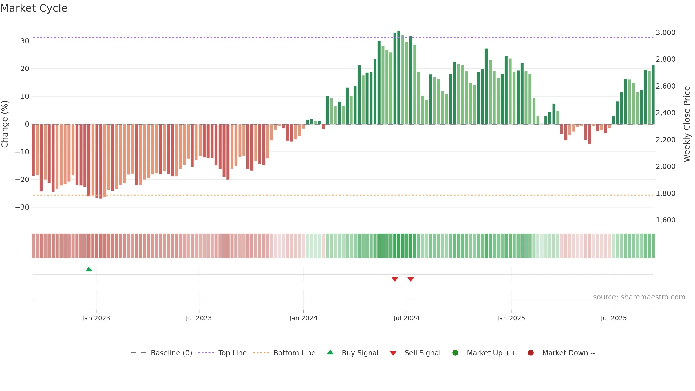The width and height of the screenshot is (695, 391).
Task: Click the 3,000 price axis label
Action: click(666, 33)
